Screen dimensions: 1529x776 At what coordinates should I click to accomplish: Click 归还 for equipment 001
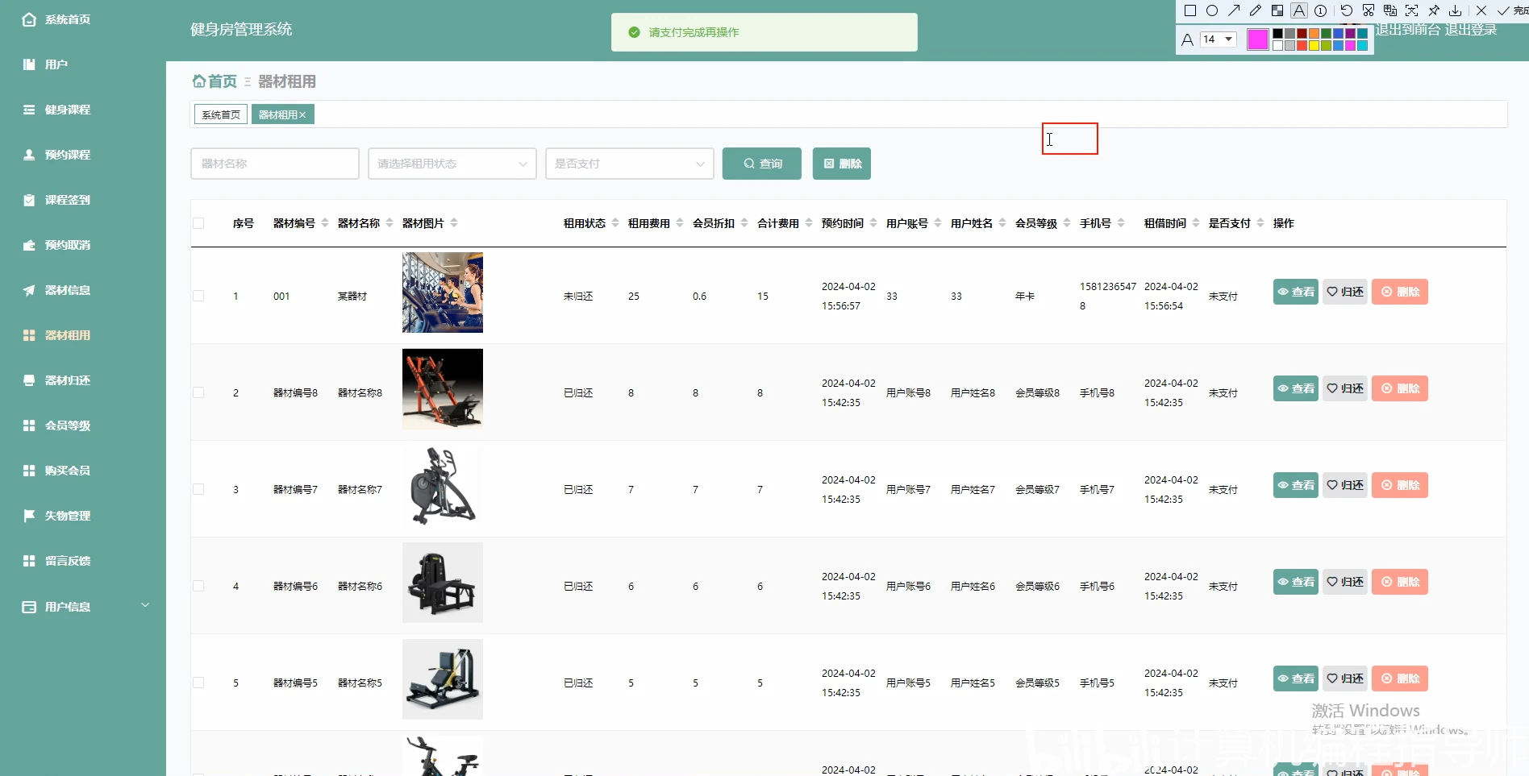tap(1345, 292)
